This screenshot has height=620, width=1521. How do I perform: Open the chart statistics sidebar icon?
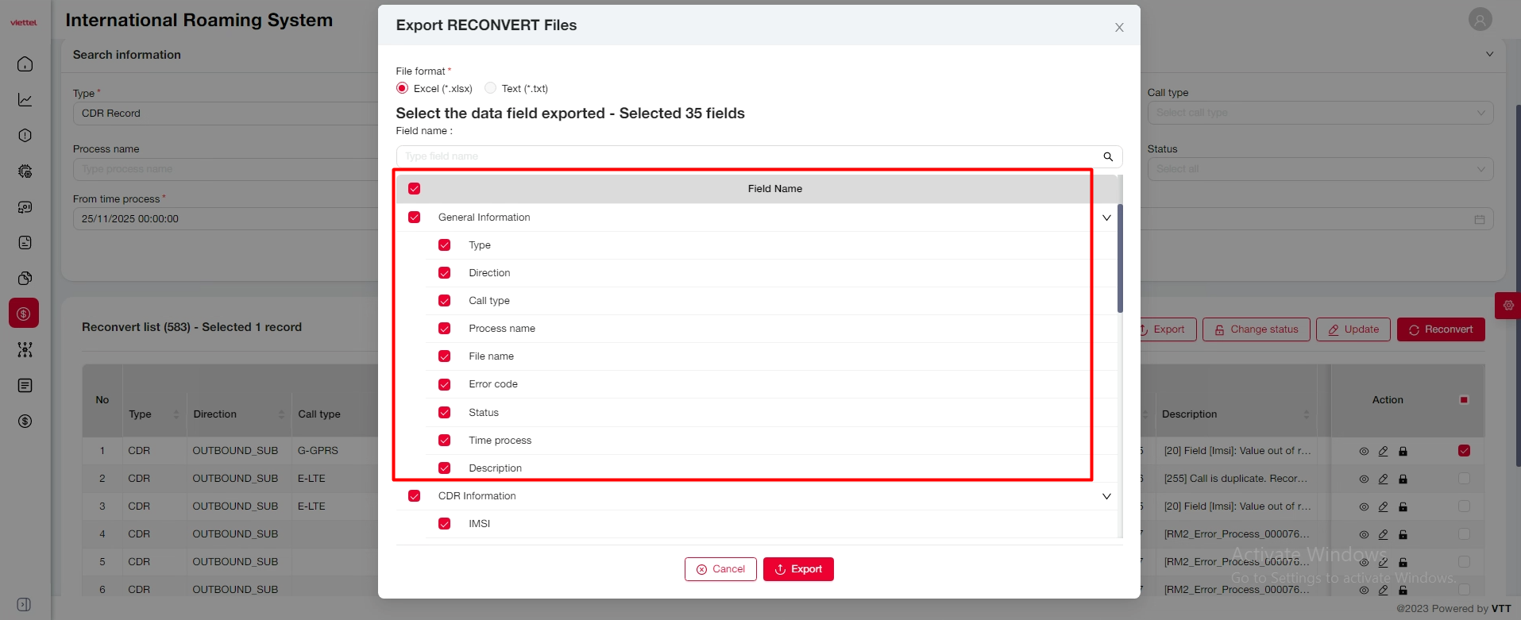25,100
